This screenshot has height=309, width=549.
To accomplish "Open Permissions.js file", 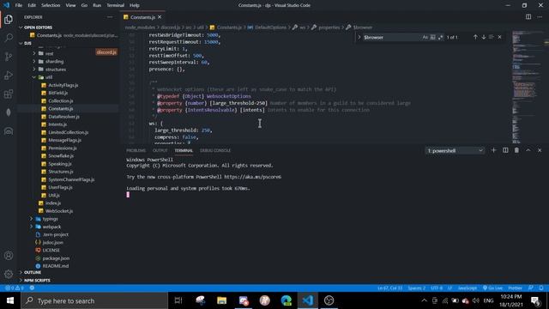I will [63, 148].
